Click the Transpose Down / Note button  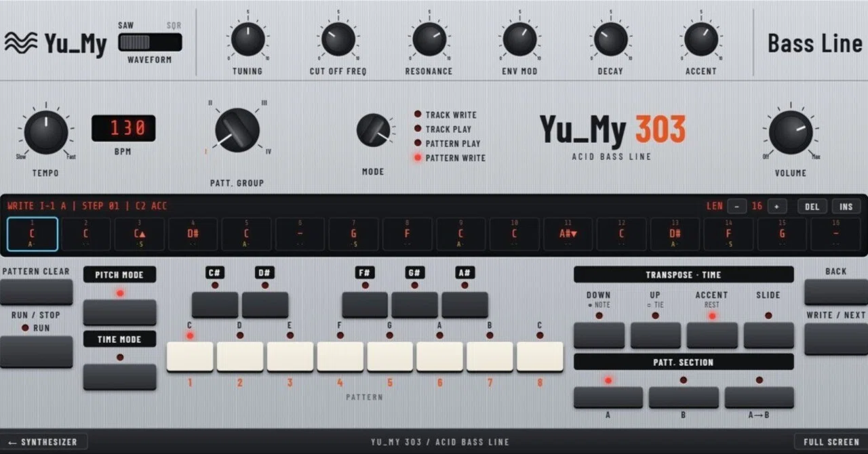point(599,335)
